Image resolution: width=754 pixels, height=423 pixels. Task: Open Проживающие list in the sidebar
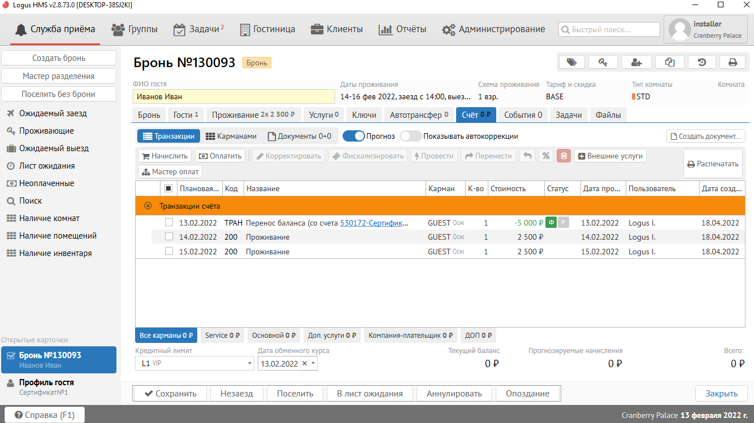coord(46,131)
